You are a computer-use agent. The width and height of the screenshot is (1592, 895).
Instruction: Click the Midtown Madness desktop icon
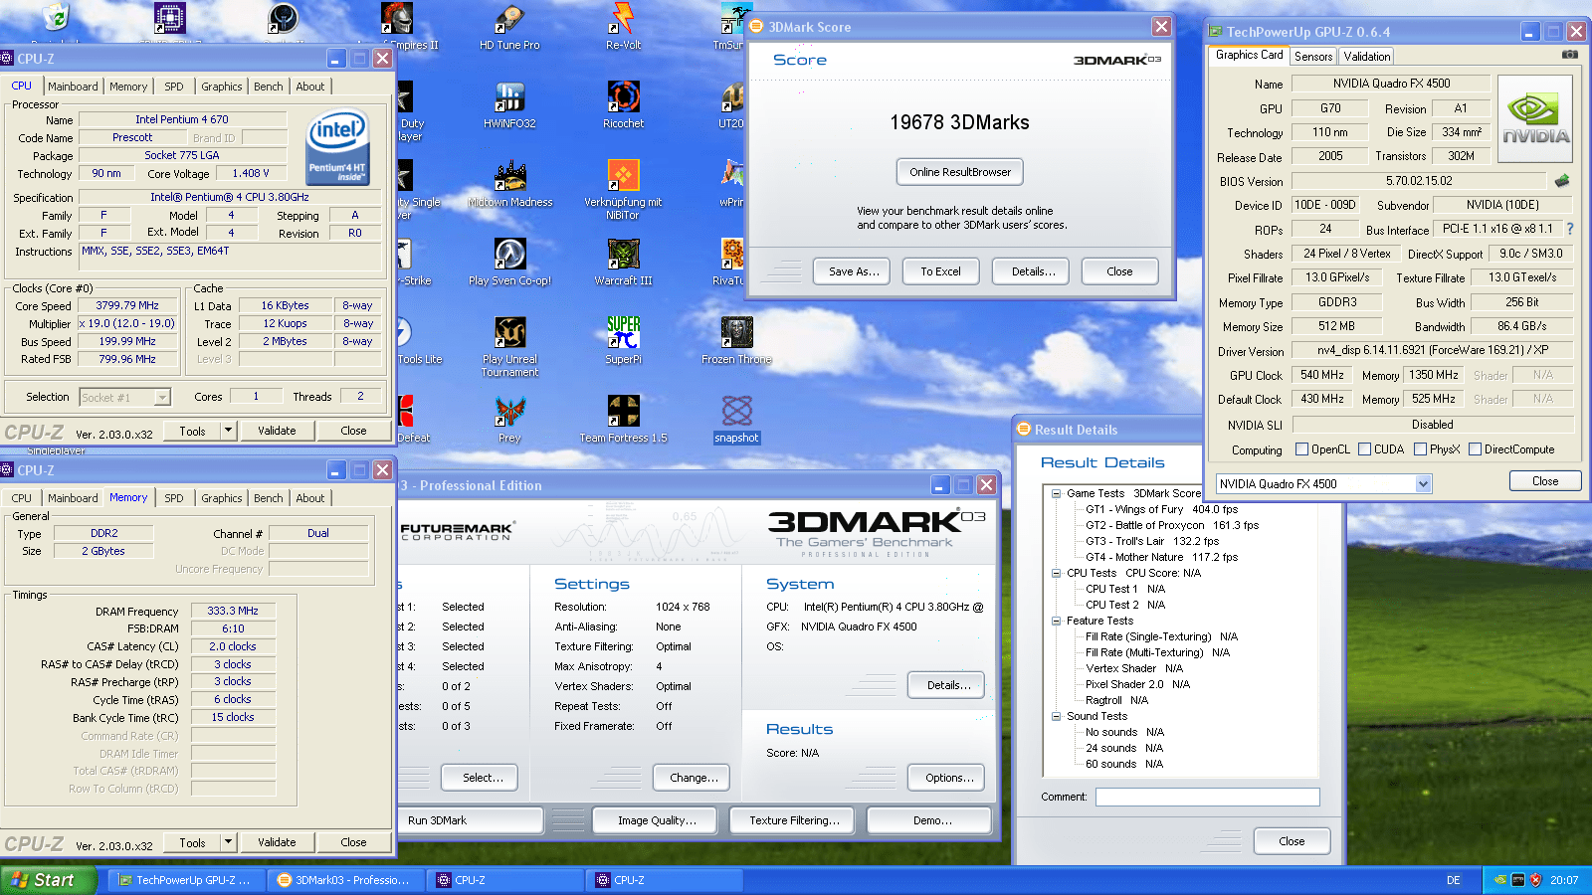click(x=509, y=183)
